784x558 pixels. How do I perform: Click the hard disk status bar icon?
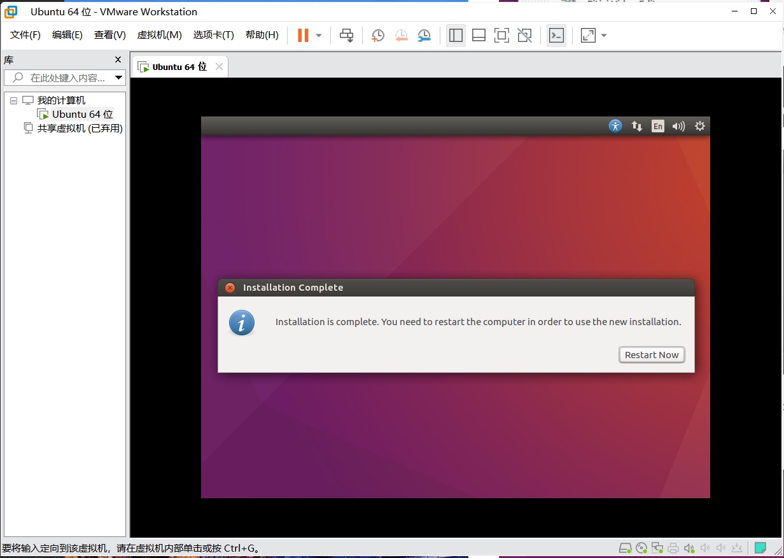tap(625, 548)
